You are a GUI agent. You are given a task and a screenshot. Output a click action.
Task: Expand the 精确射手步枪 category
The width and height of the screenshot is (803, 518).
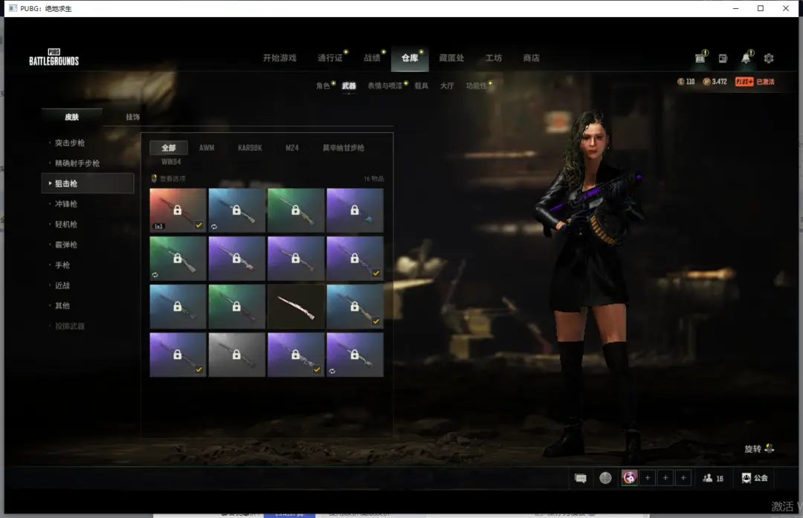point(77,164)
